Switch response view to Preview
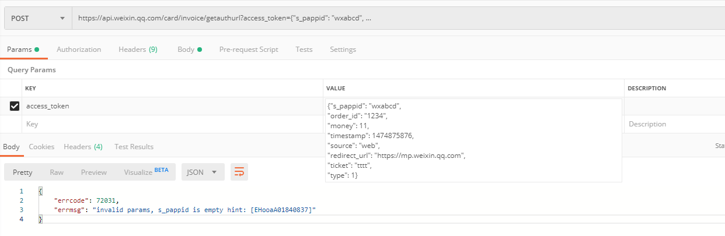 point(94,172)
